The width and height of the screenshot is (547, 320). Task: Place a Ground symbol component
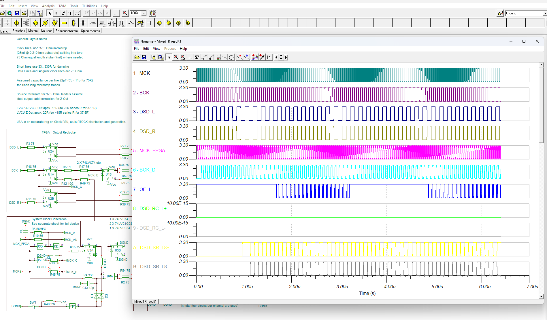click(7, 23)
